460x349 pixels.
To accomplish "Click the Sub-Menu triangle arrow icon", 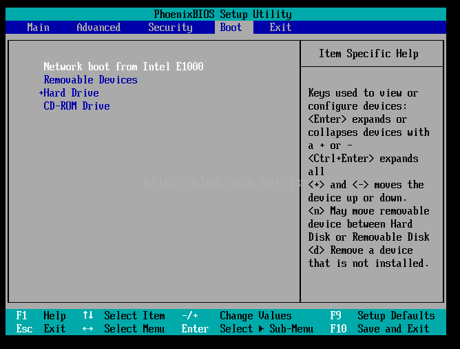I will tap(261, 329).
